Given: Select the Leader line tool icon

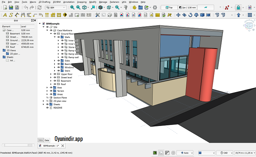Looking at the screenshot, I should pyautogui.click(x=35, y=15).
